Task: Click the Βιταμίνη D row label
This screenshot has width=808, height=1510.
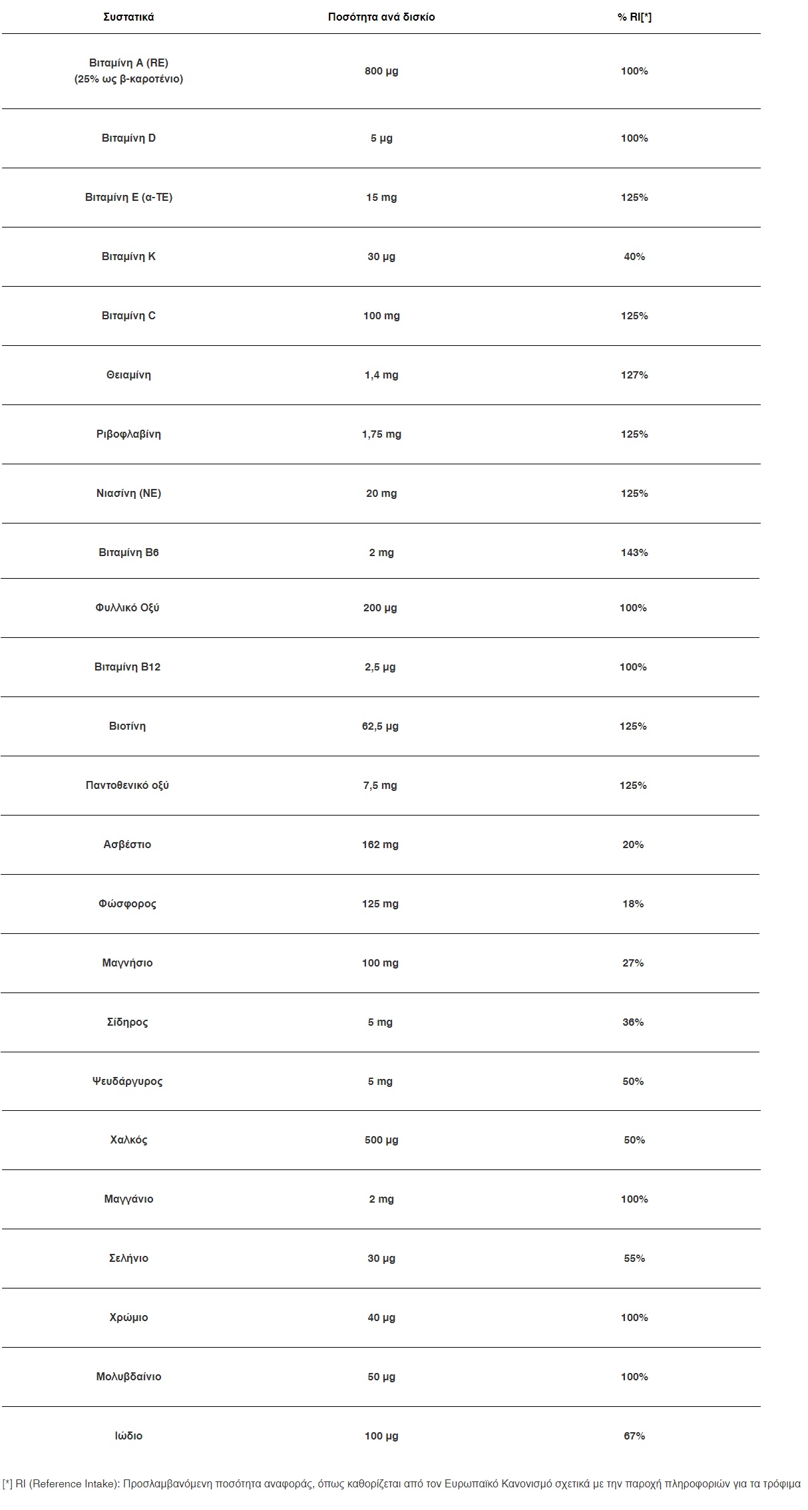Action: click(x=128, y=138)
